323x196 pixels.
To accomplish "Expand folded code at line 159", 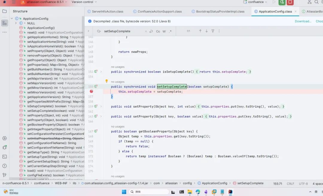I will 101,106.
